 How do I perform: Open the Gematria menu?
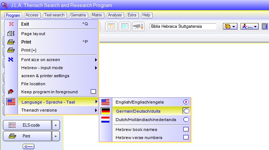point(79,15)
